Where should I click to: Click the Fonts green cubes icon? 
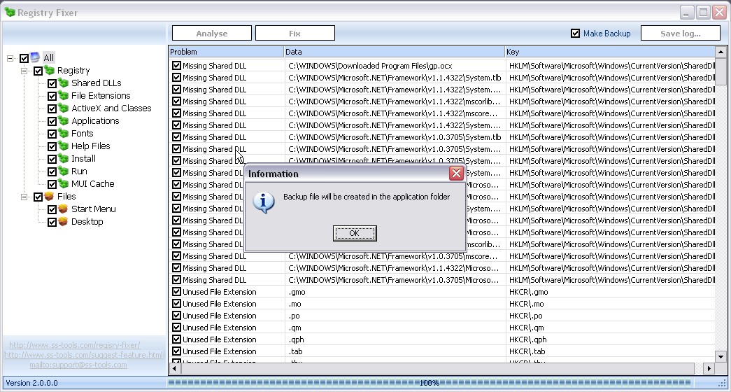coord(63,134)
